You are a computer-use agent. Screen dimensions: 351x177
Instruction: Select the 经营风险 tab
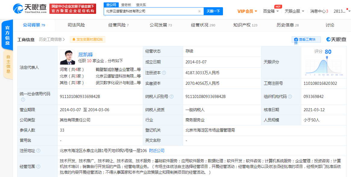pyautogui.click(x=118, y=25)
